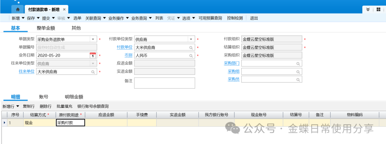
Task: Click search icon in 采购部门 field
Action: [298, 63]
